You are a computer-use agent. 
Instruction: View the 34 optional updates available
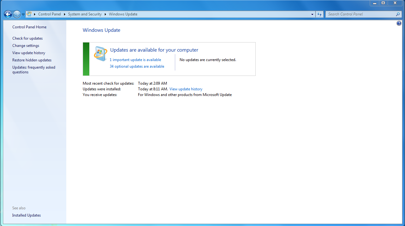coord(137,66)
